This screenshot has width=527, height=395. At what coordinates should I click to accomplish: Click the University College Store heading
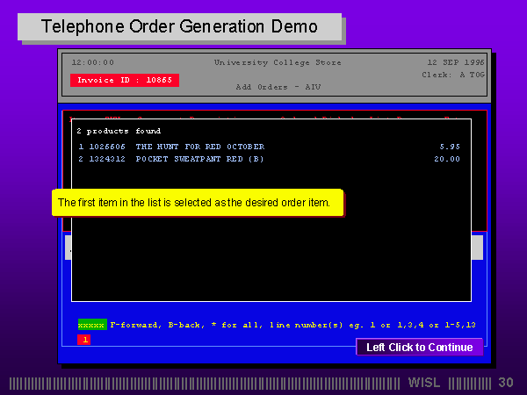click(x=278, y=62)
